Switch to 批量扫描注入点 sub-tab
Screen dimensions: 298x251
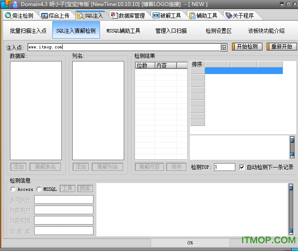[x=28, y=31]
